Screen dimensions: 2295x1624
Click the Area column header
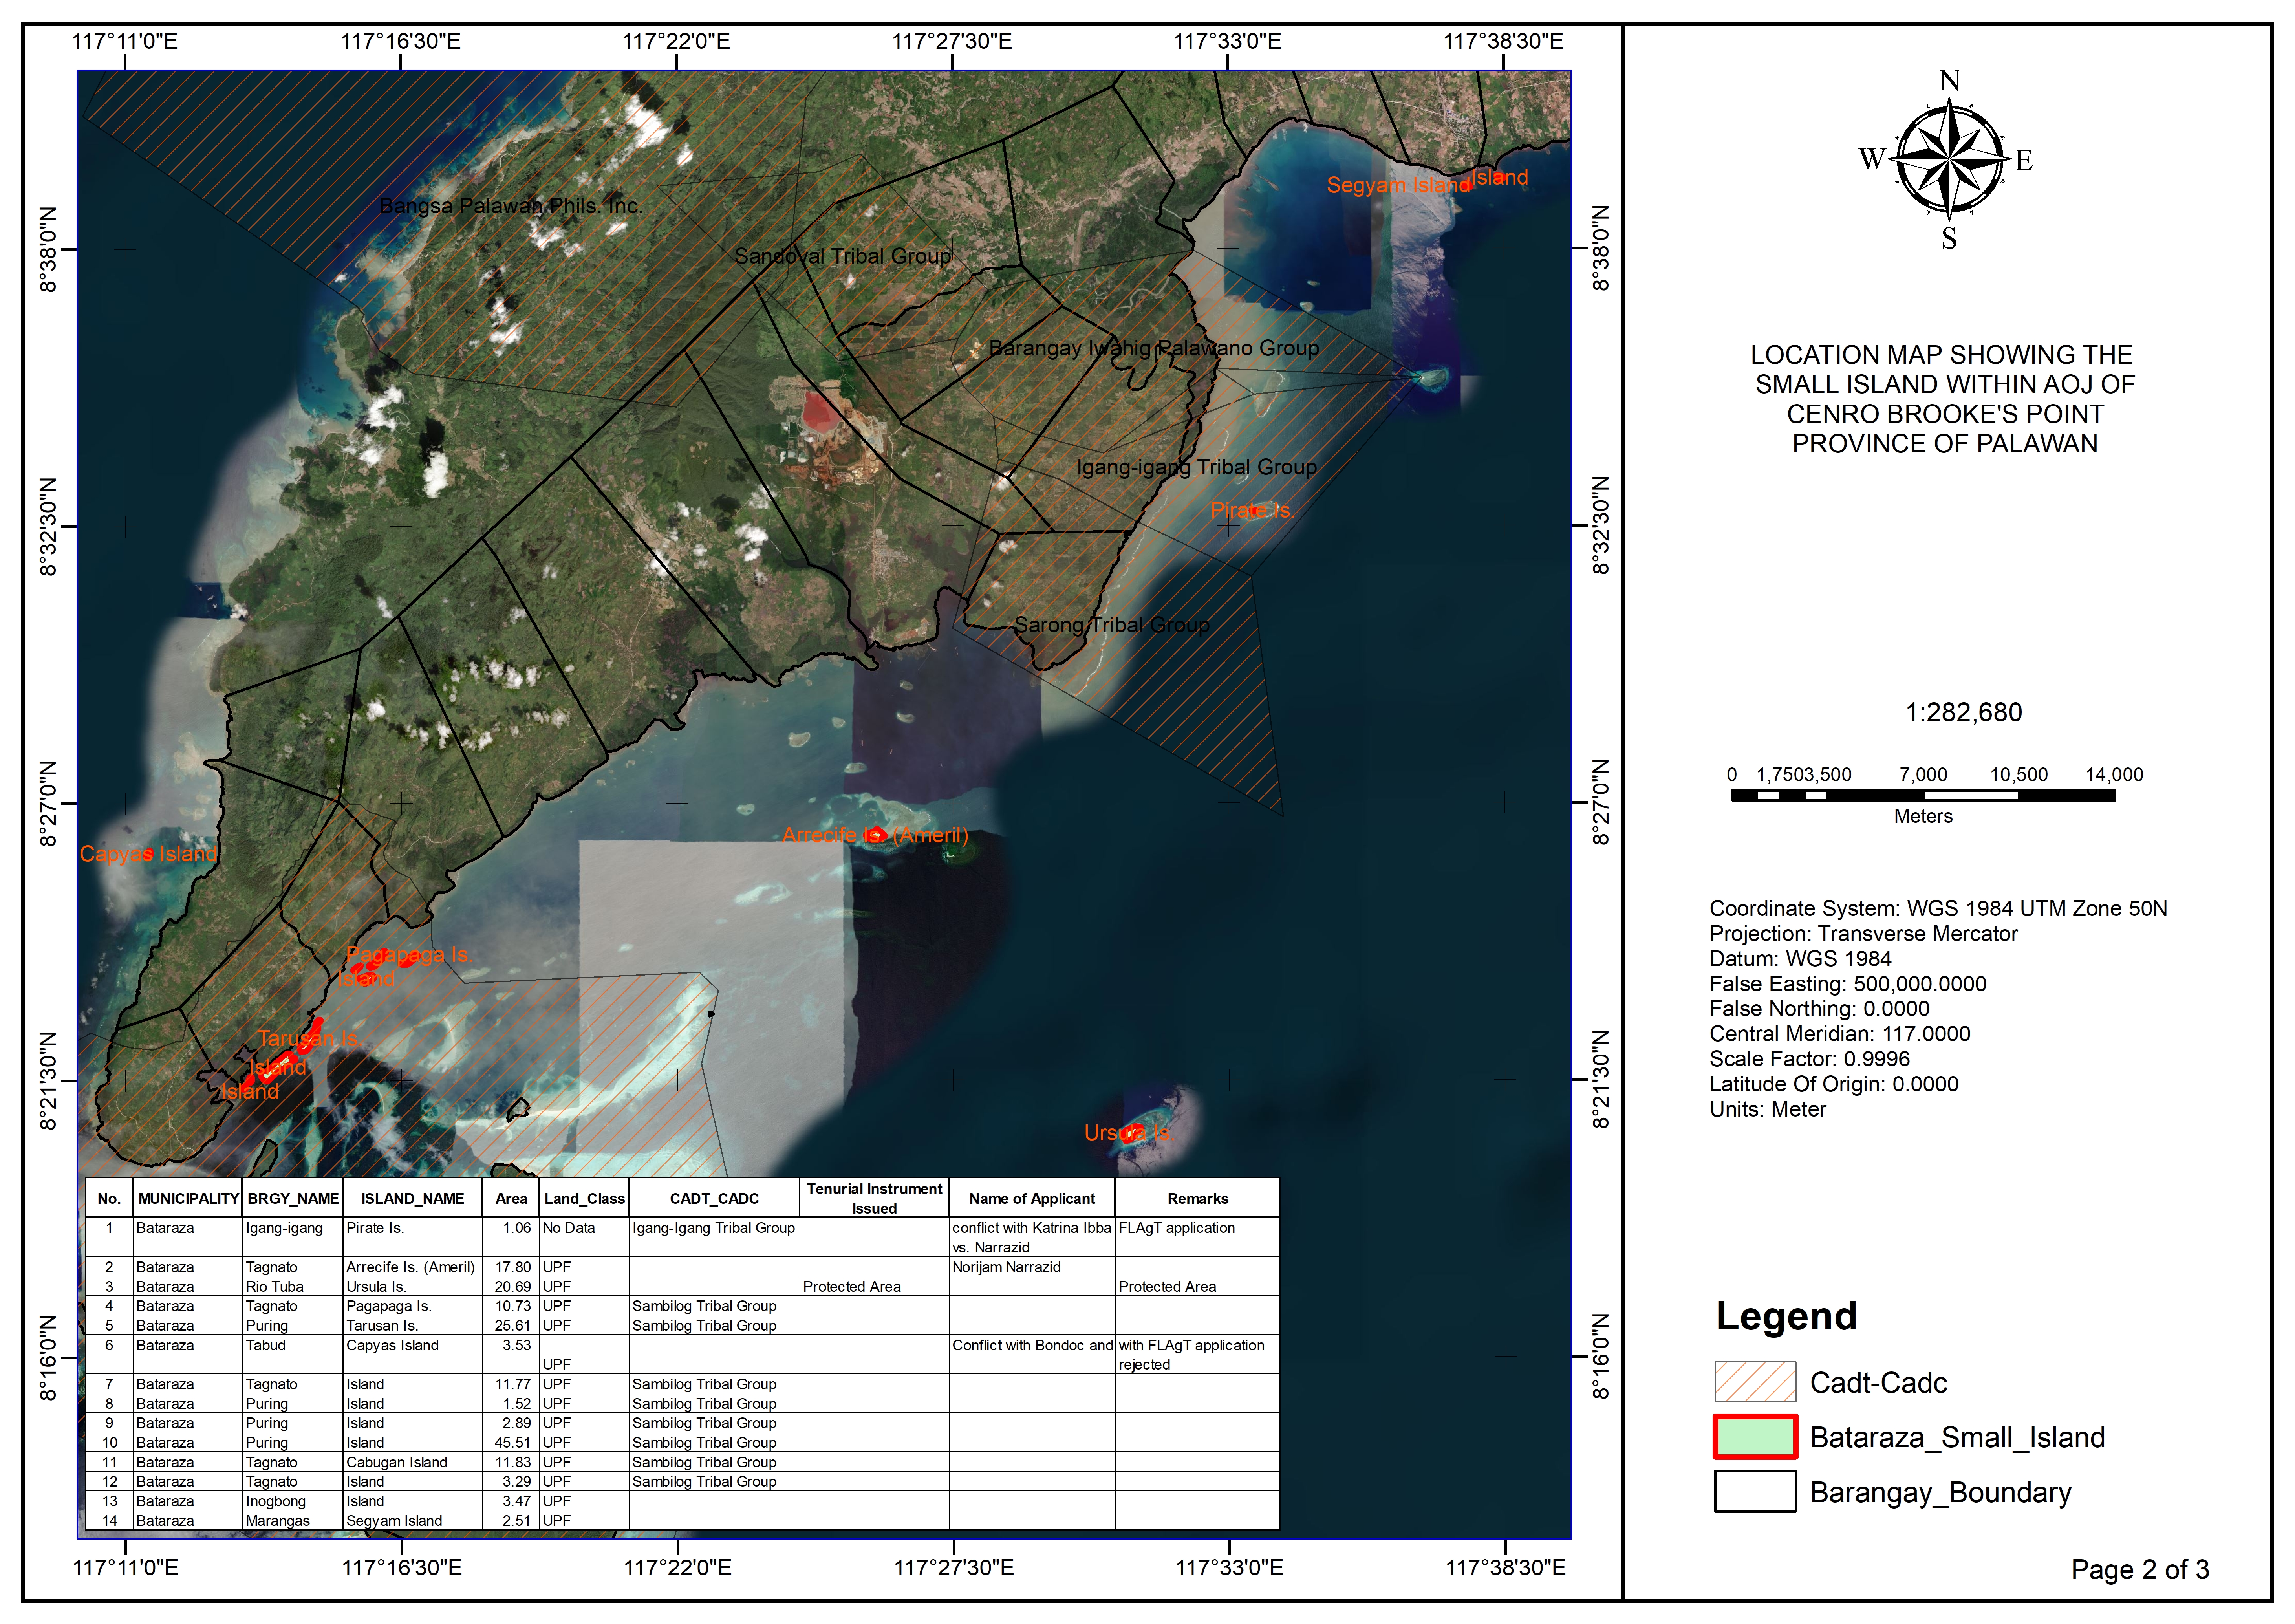(x=511, y=1198)
